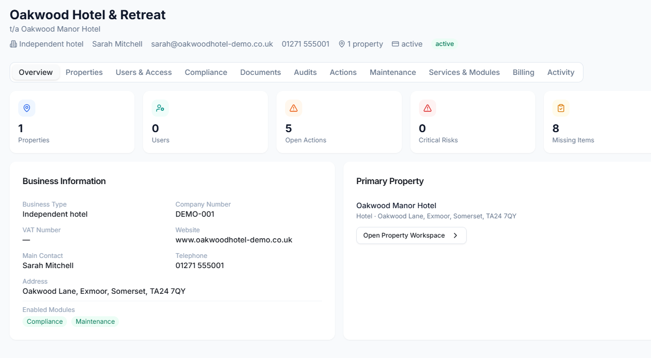Viewport: 651px width, 358px height.
Task: Click Company Number value DEMO-001
Action: [x=195, y=214]
